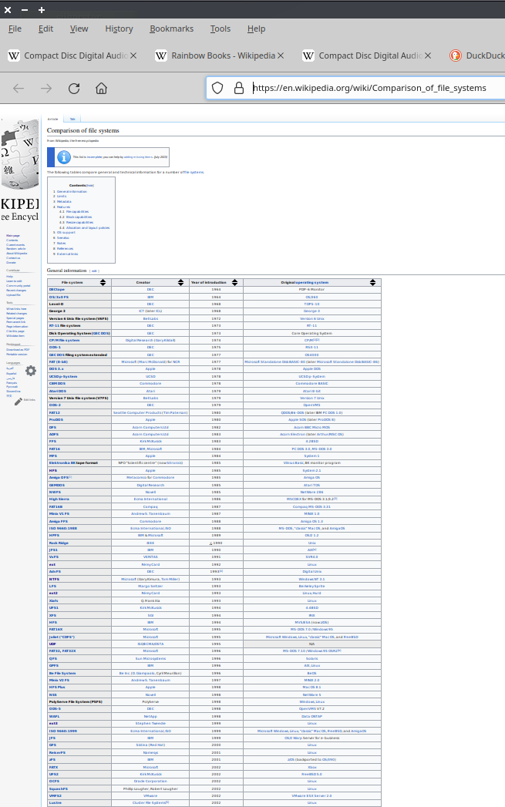Viewport: 505px width, 807px height.
Task: Click the browser Back arrow button
Action: click(19, 88)
